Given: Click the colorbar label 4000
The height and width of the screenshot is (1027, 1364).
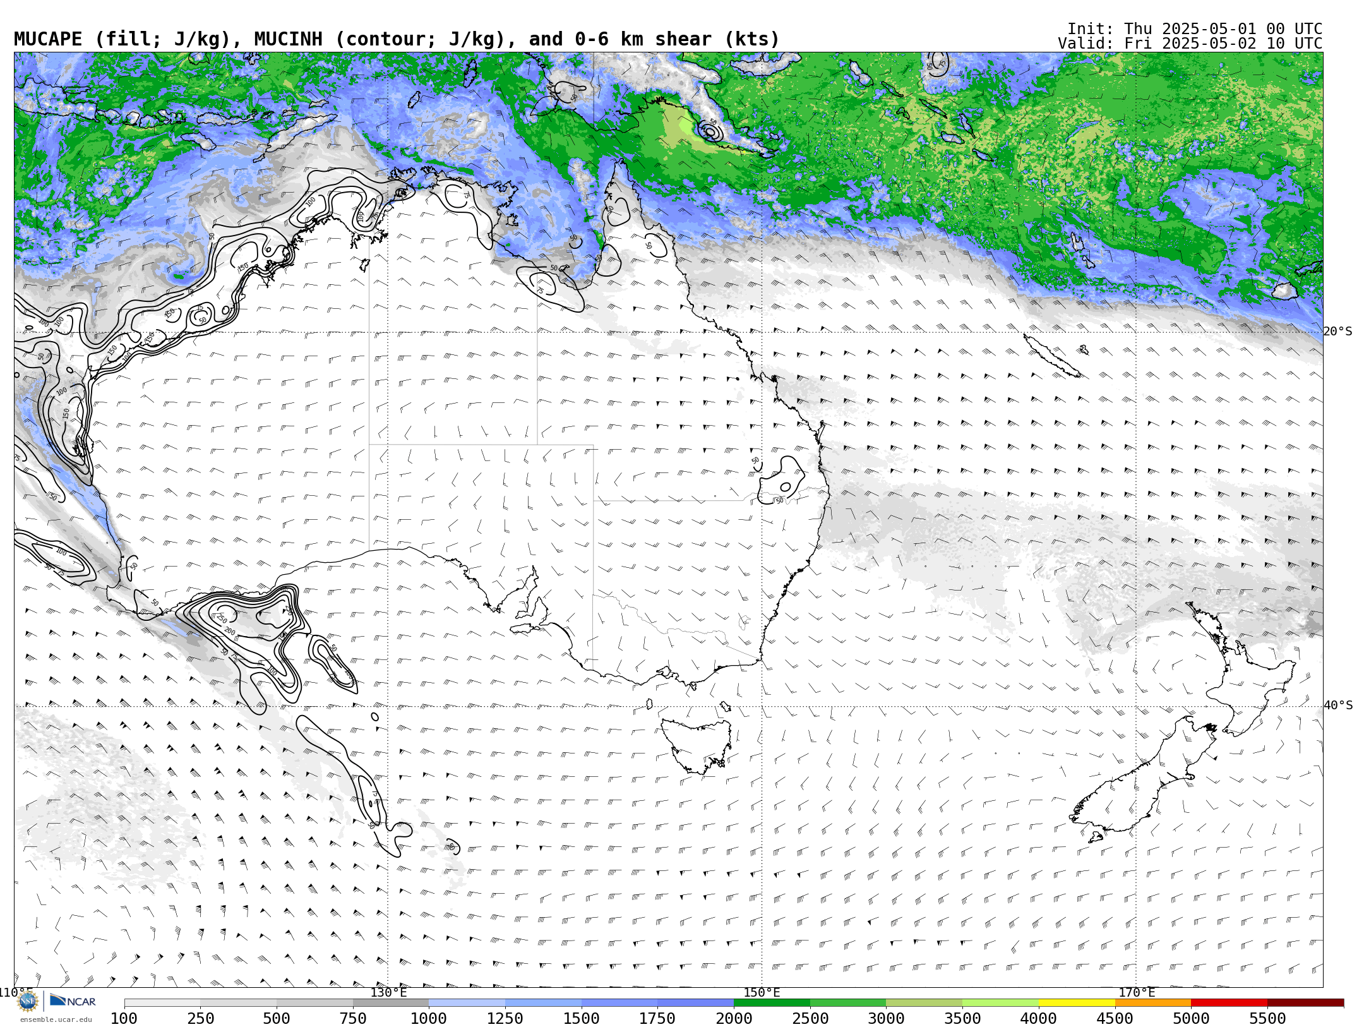Looking at the screenshot, I should 1039,1019.
